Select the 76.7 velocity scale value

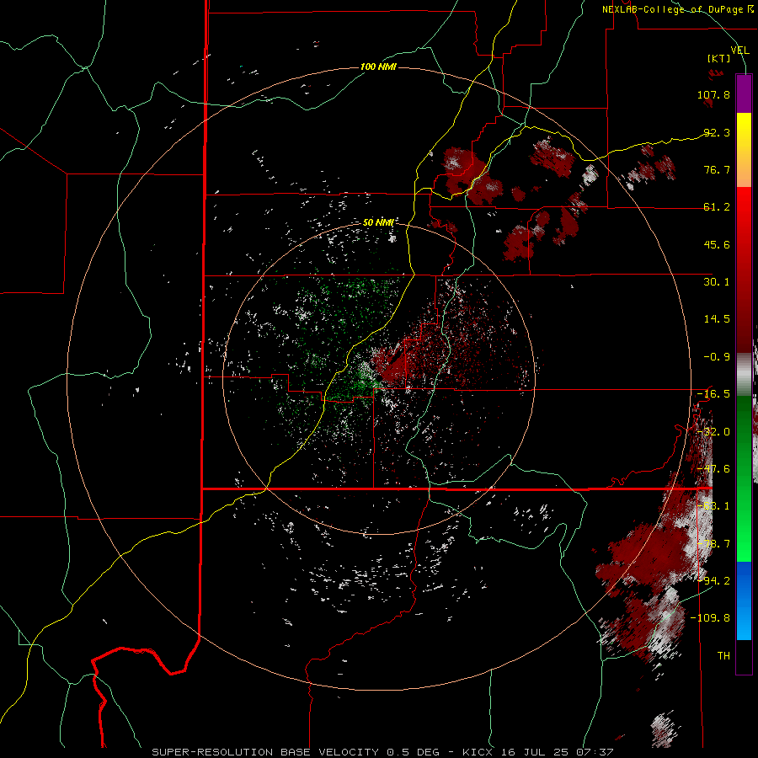point(717,169)
